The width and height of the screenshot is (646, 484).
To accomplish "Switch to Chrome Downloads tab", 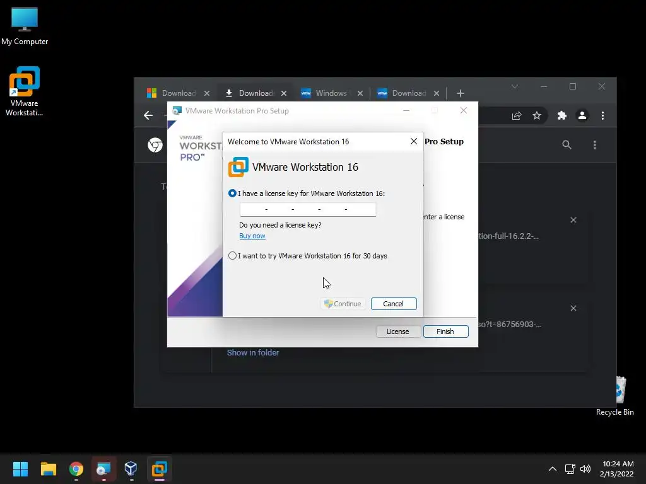I will pos(250,93).
